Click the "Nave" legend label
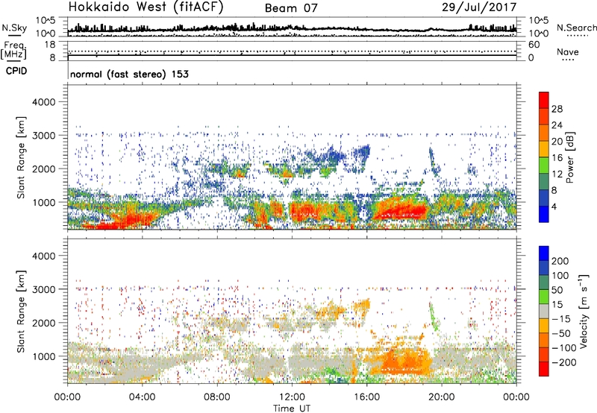The image size is (597, 413). tap(568, 52)
